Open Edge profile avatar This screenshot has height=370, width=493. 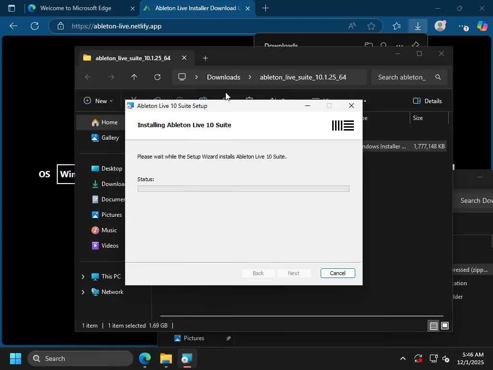click(x=440, y=26)
